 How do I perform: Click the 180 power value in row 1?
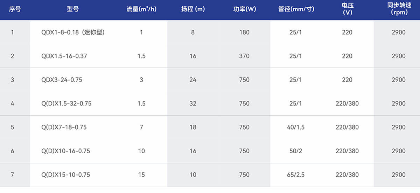(245, 32)
